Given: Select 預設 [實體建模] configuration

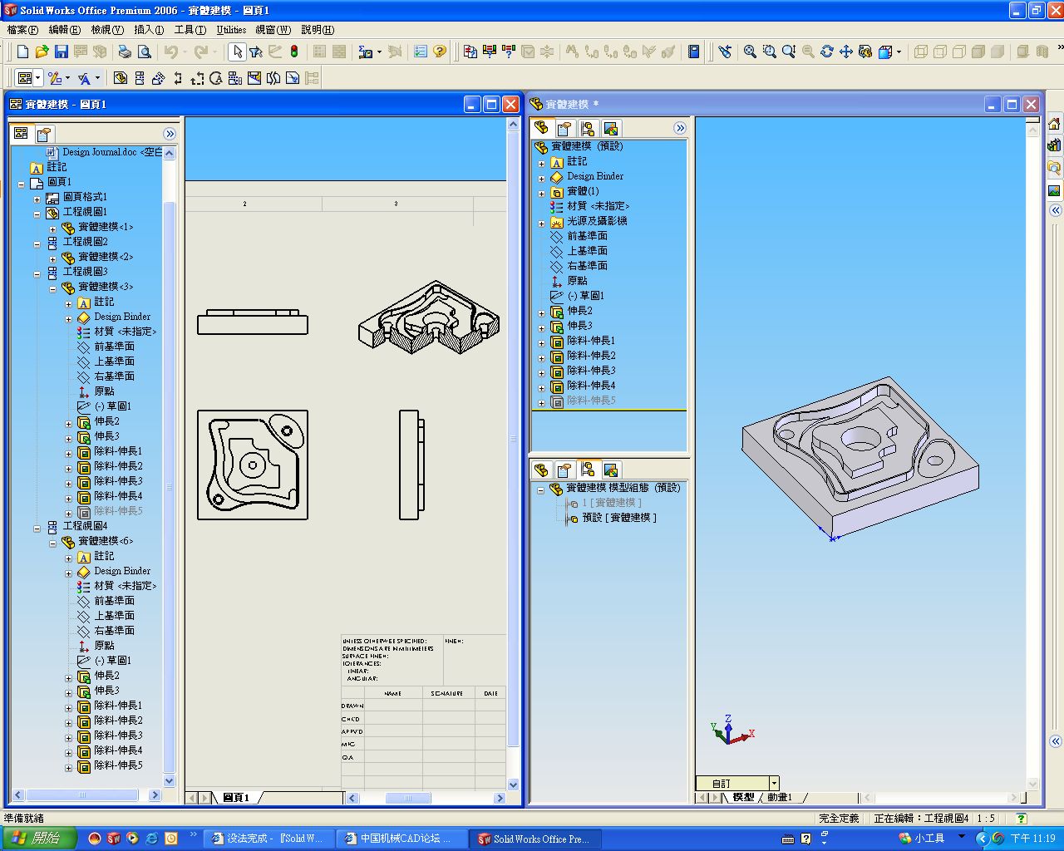Looking at the screenshot, I should tap(619, 518).
